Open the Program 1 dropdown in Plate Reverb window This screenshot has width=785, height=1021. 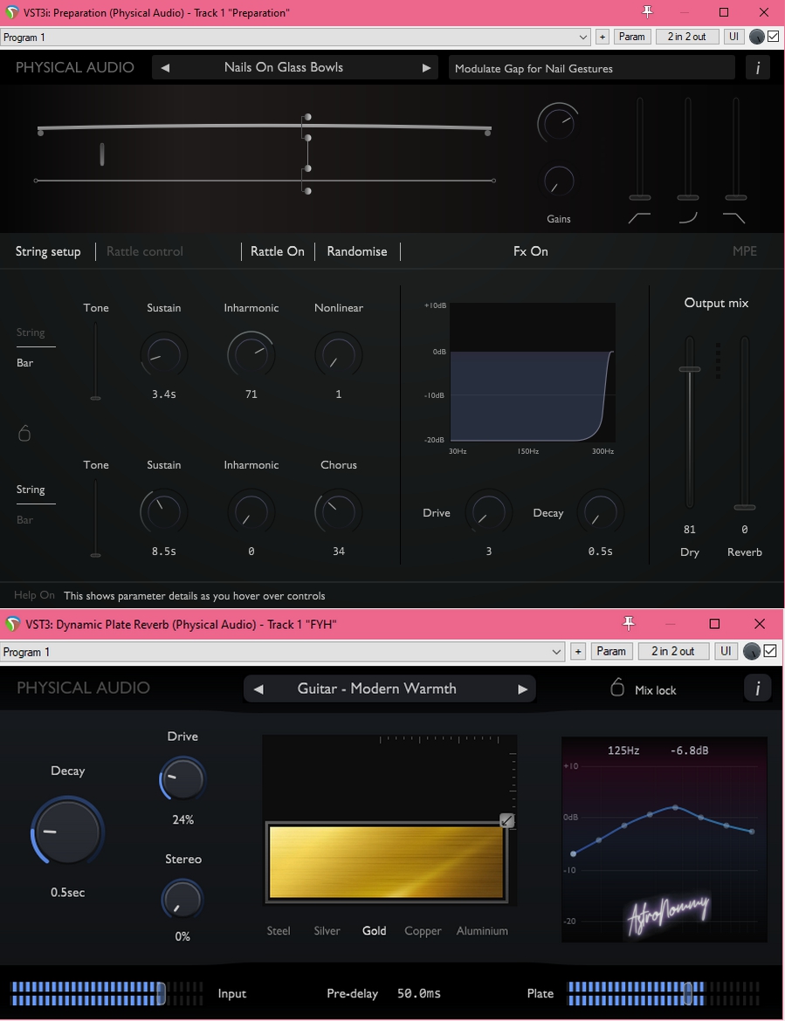click(283, 652)
